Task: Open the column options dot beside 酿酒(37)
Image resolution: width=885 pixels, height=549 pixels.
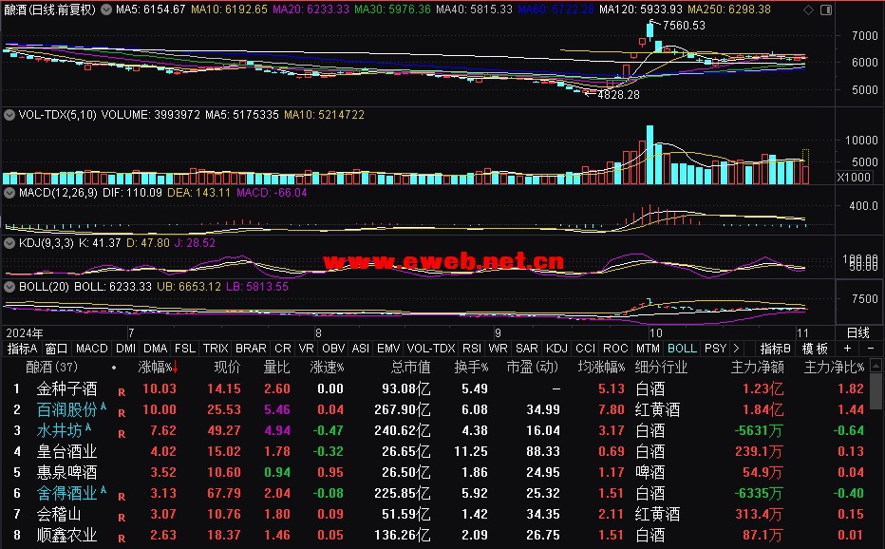Action: click(x=114, y=368)
